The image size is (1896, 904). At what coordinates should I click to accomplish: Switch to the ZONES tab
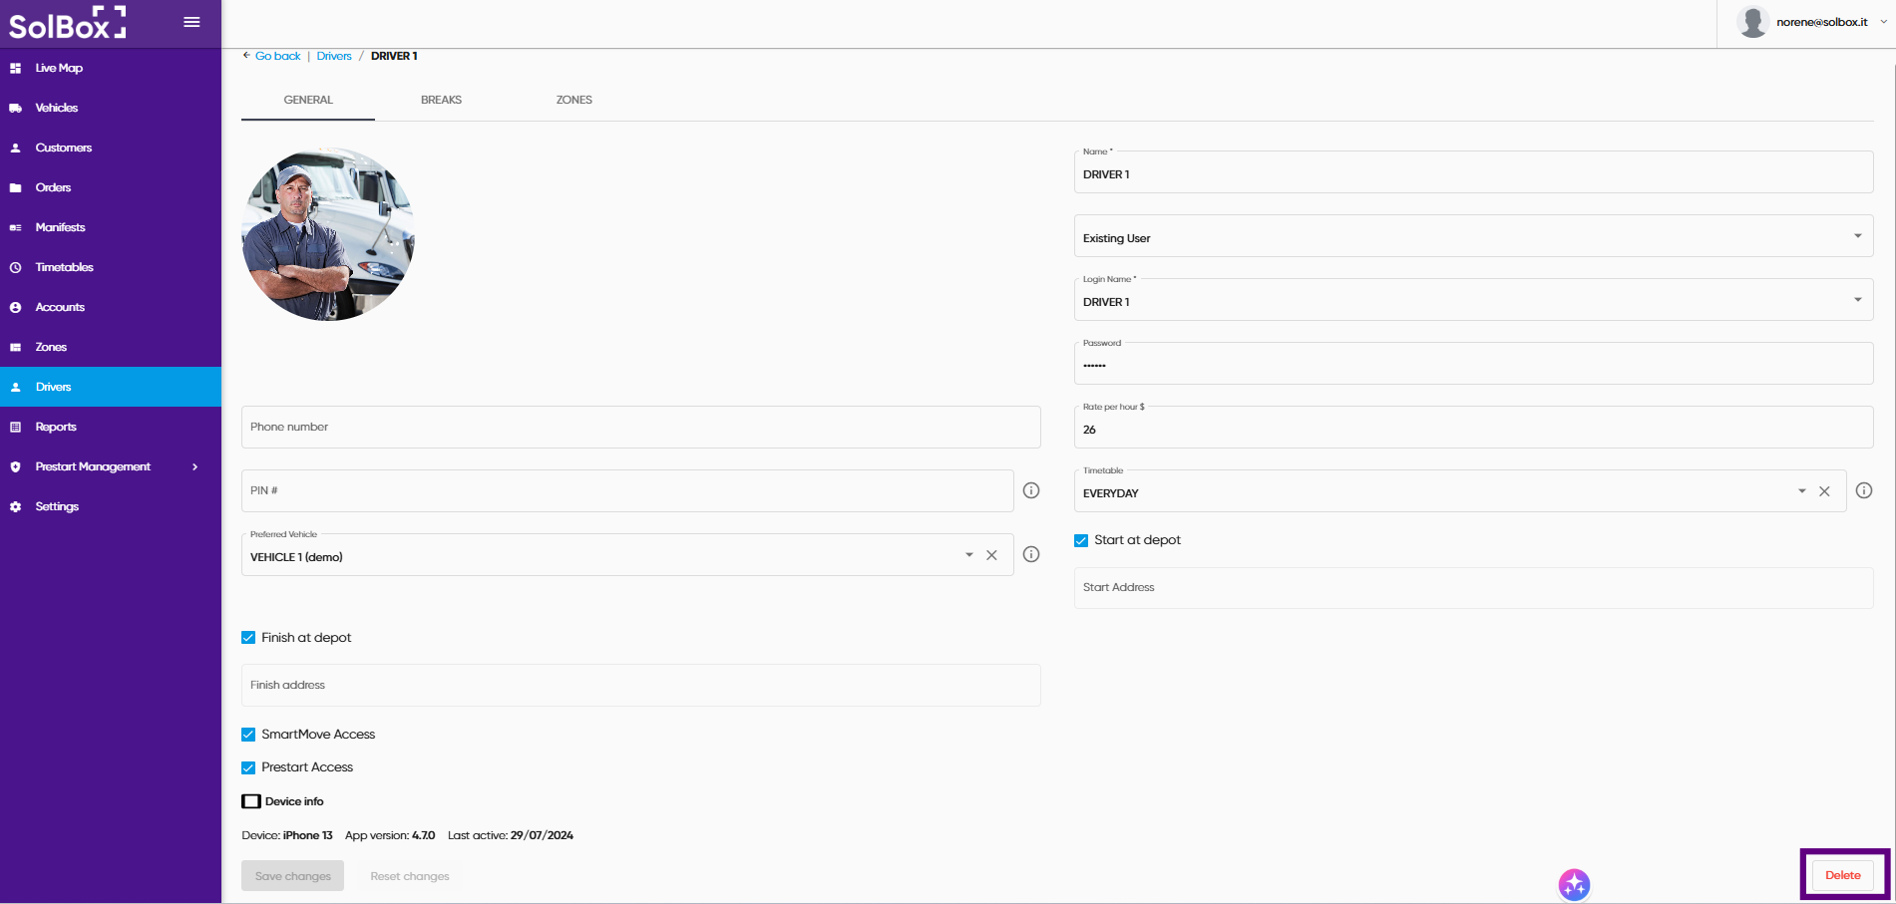pos(573,100)
